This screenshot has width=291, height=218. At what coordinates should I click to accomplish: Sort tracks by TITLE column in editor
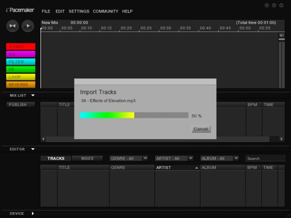83,168
